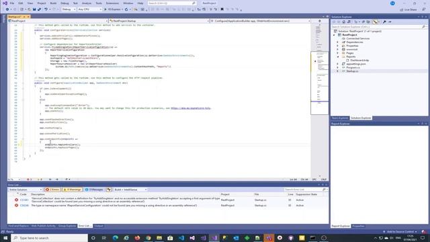Expand the Pages folder

coord(337,53)
